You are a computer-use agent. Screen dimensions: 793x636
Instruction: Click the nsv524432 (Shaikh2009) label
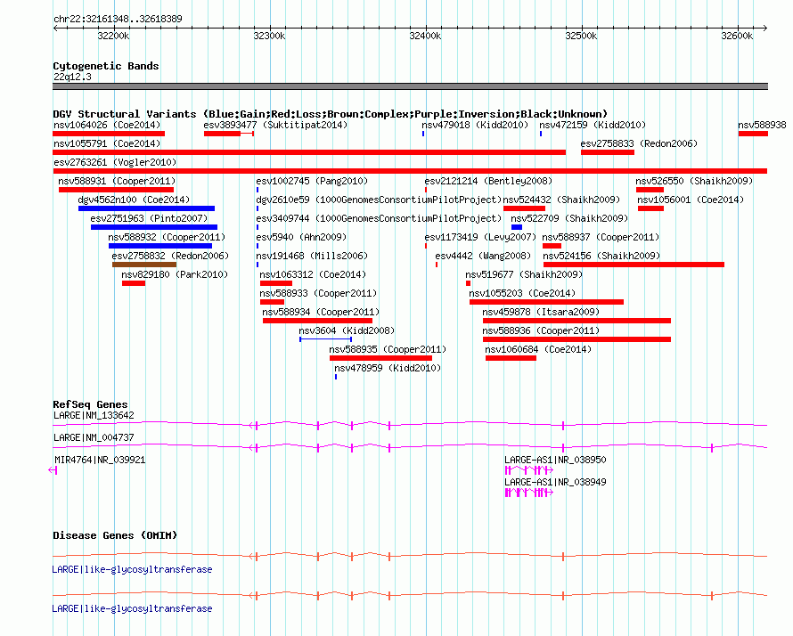(x=561, y=200)
